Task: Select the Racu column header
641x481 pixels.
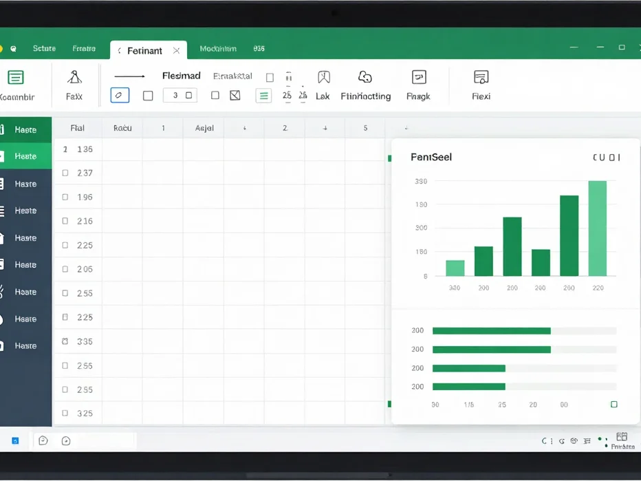Action: [x=122, y=128]
